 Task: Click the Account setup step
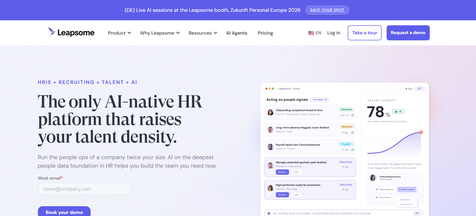[383, 197]
